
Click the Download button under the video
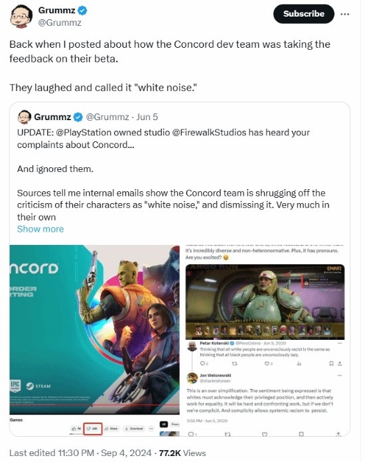pyautogui.click(x=134, y=429)
